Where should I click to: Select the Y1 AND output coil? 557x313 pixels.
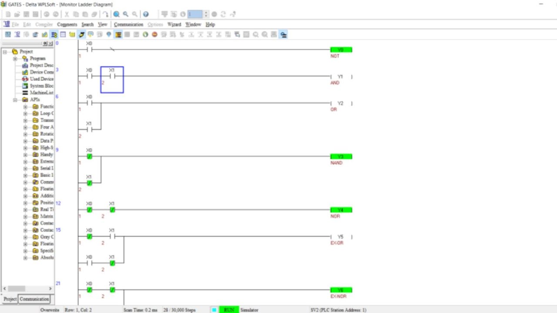point(341,77)
